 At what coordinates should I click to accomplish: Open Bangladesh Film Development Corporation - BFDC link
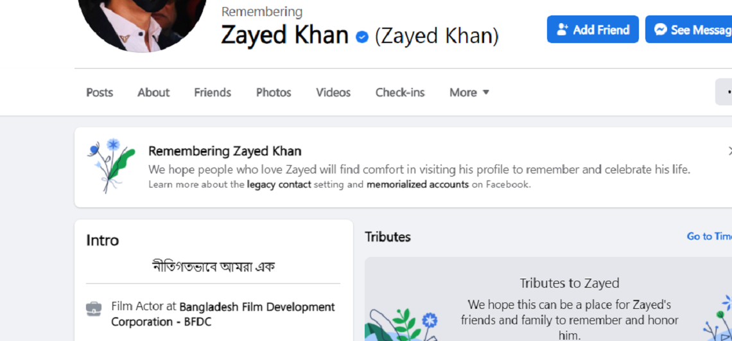223,315
